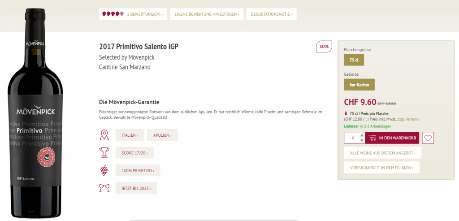
Task: Increase quantity with the up arrow
Action: 362,135
